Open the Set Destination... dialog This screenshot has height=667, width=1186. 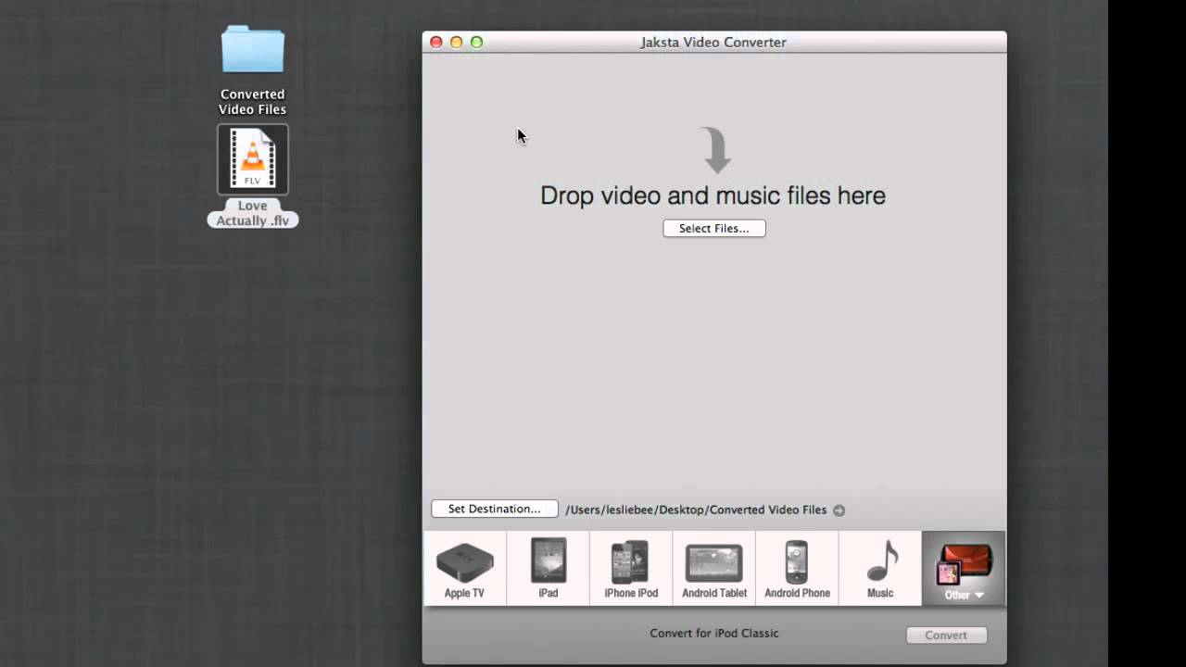(x=495, y=509)
